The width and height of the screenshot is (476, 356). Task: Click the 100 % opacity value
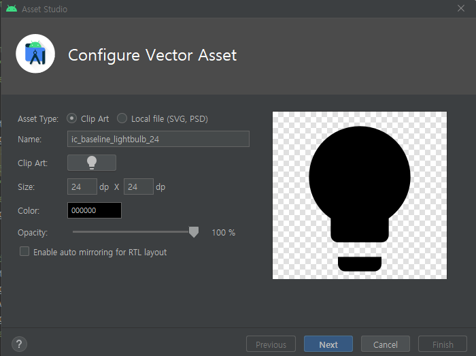[224, 233]
